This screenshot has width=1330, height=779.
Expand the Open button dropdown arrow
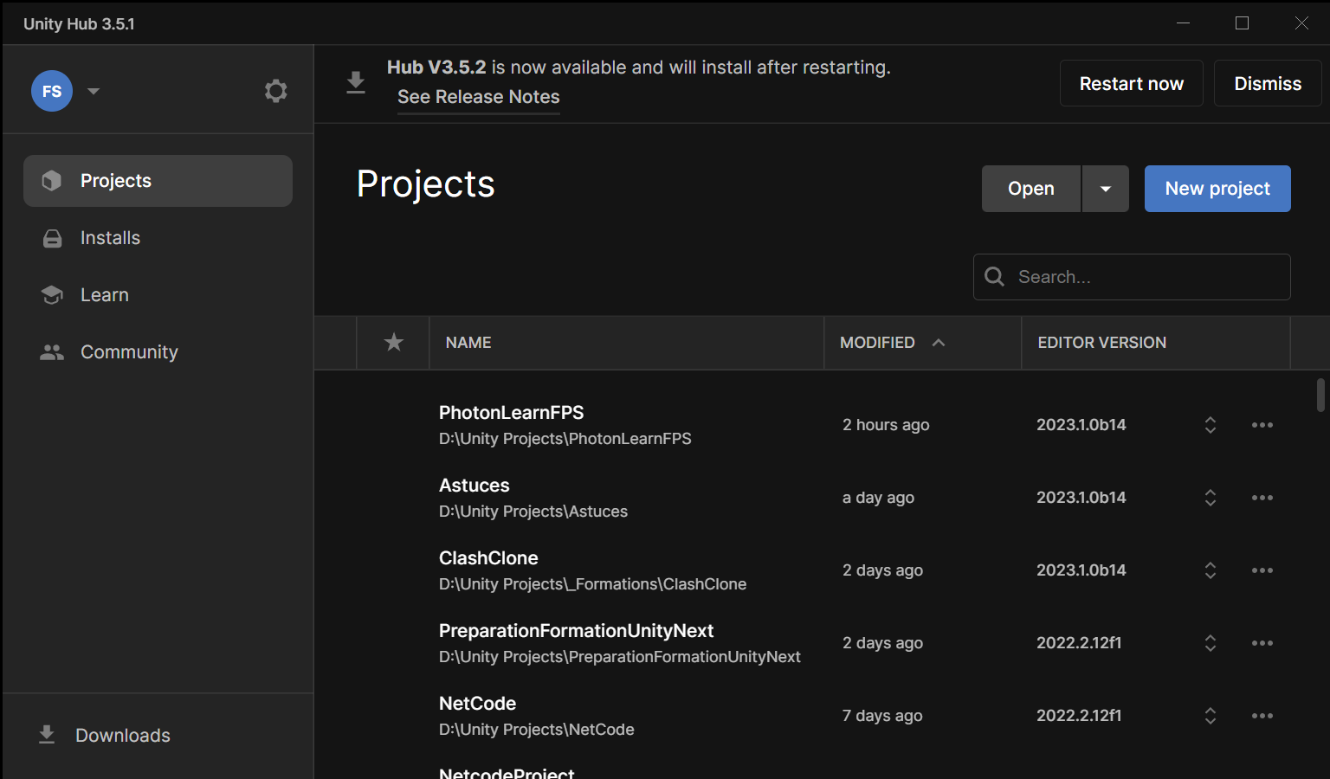1106,189
